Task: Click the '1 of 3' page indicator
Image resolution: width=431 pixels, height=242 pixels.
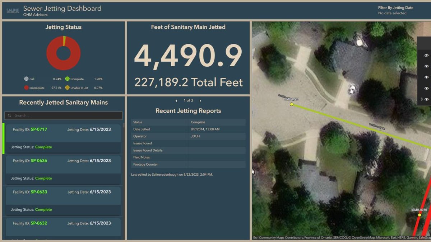Action: pyautogui.click(x=188, y=101)
